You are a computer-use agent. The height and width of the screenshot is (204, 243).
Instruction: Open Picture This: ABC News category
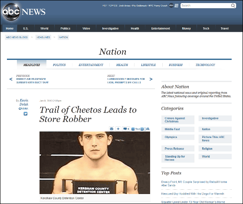click(215, 139)
